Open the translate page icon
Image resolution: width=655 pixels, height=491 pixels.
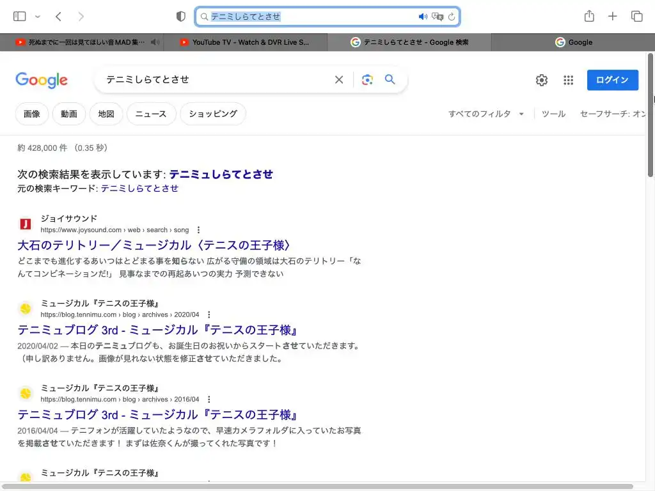438,17
